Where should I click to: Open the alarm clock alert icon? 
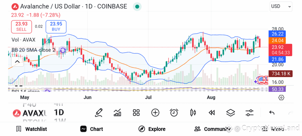(x=174, y=113)
